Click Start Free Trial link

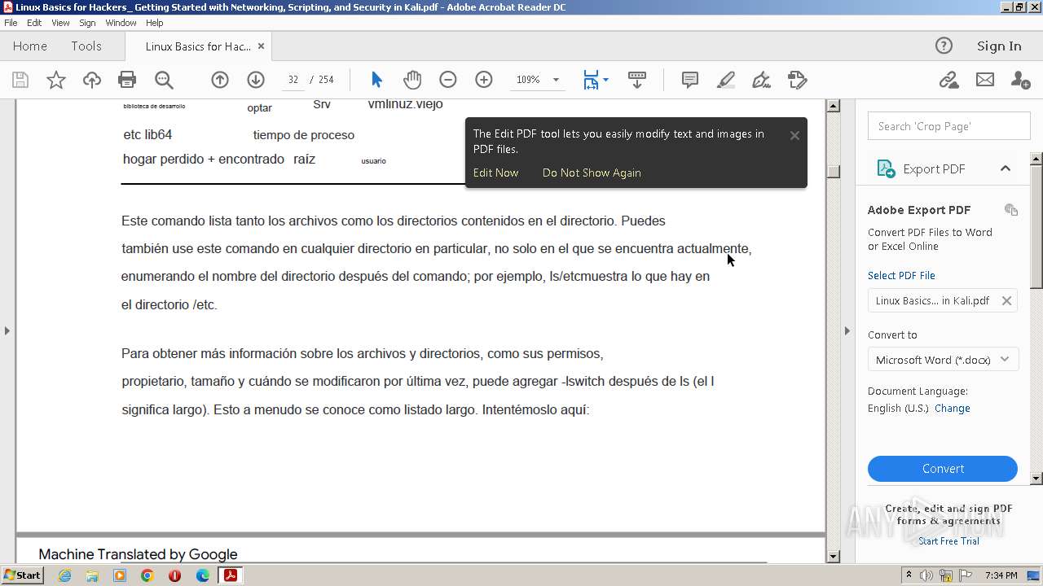948,541
